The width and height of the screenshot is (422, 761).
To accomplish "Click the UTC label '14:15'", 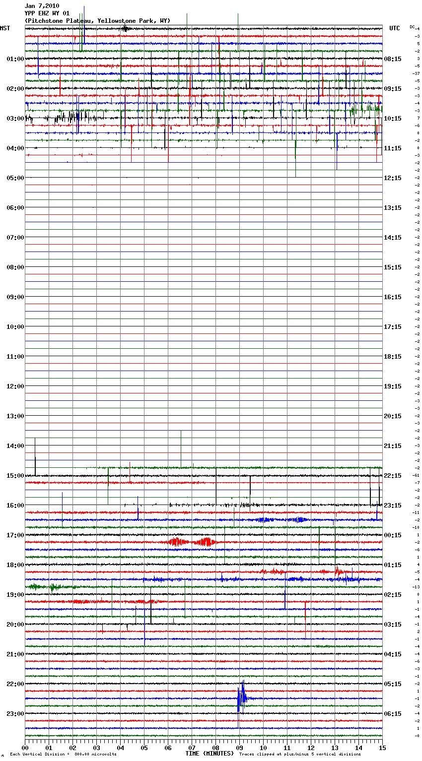I will (393, 238).
